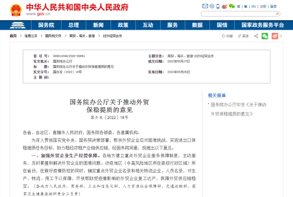Open the 新闻 nav menu
Screen dimensions: 293x197
point(98,25)
